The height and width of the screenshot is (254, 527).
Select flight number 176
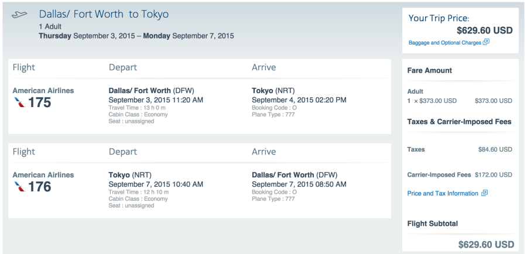coord(40,187)
